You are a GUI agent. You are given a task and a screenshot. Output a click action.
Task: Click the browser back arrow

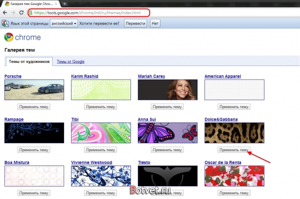coord(5,12)
